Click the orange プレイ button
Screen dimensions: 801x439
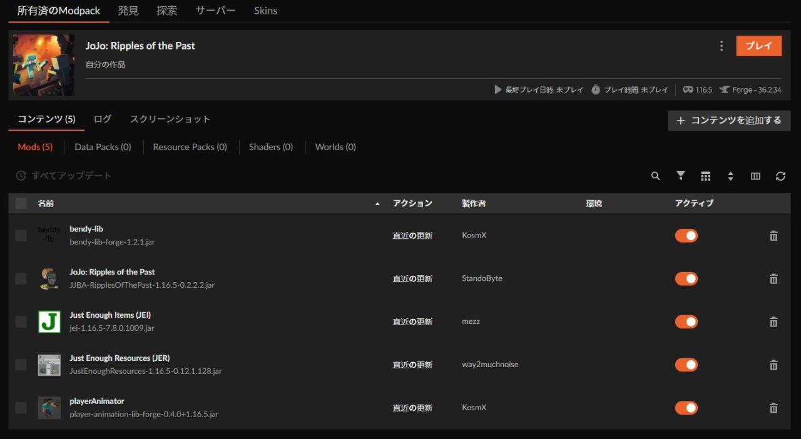coord(758,46)
